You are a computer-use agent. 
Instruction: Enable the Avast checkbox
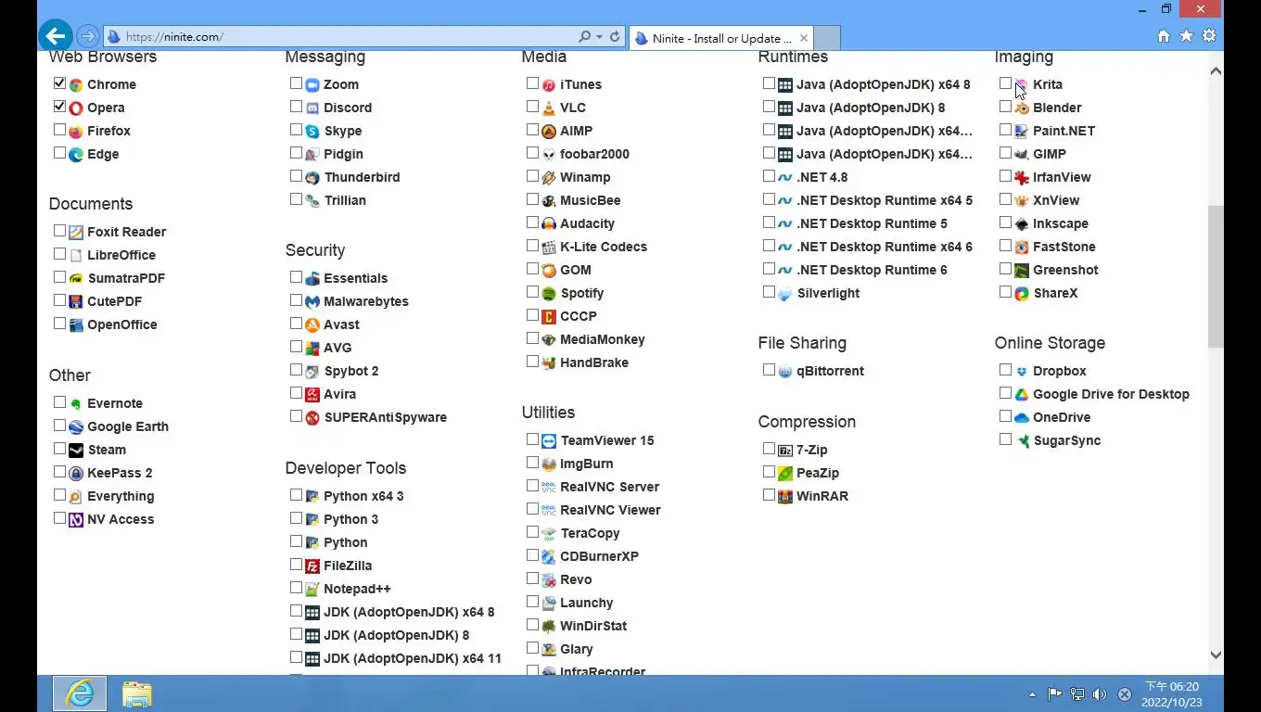tap(296, 324)
